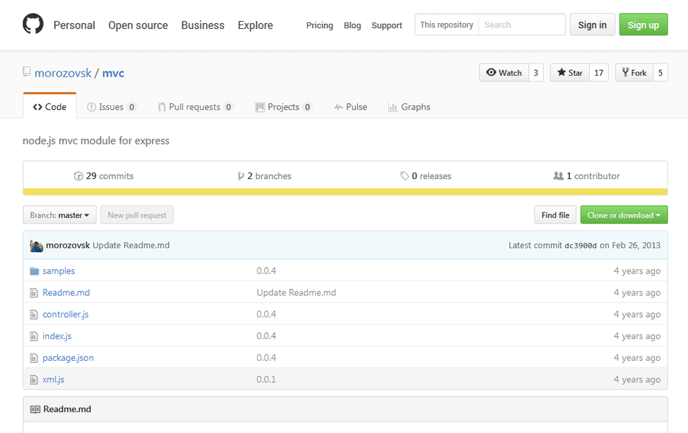688x433 pixels.
Task: Open the Open source nav item
Action: [x=138, y=25]
